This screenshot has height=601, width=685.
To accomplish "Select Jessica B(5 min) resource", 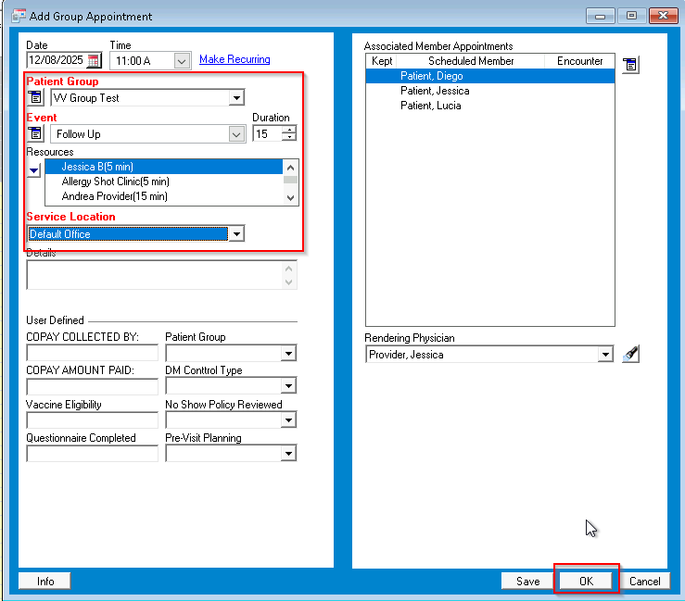I will [164, 167].
